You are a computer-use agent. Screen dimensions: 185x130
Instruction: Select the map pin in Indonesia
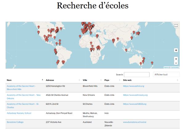tap(126, 50)
